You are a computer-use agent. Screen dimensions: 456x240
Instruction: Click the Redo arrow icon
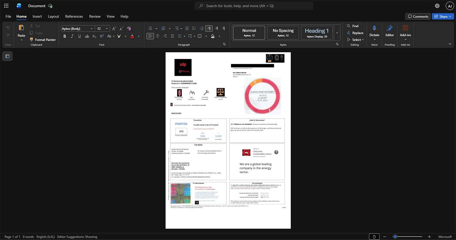(x=8, y=35)
